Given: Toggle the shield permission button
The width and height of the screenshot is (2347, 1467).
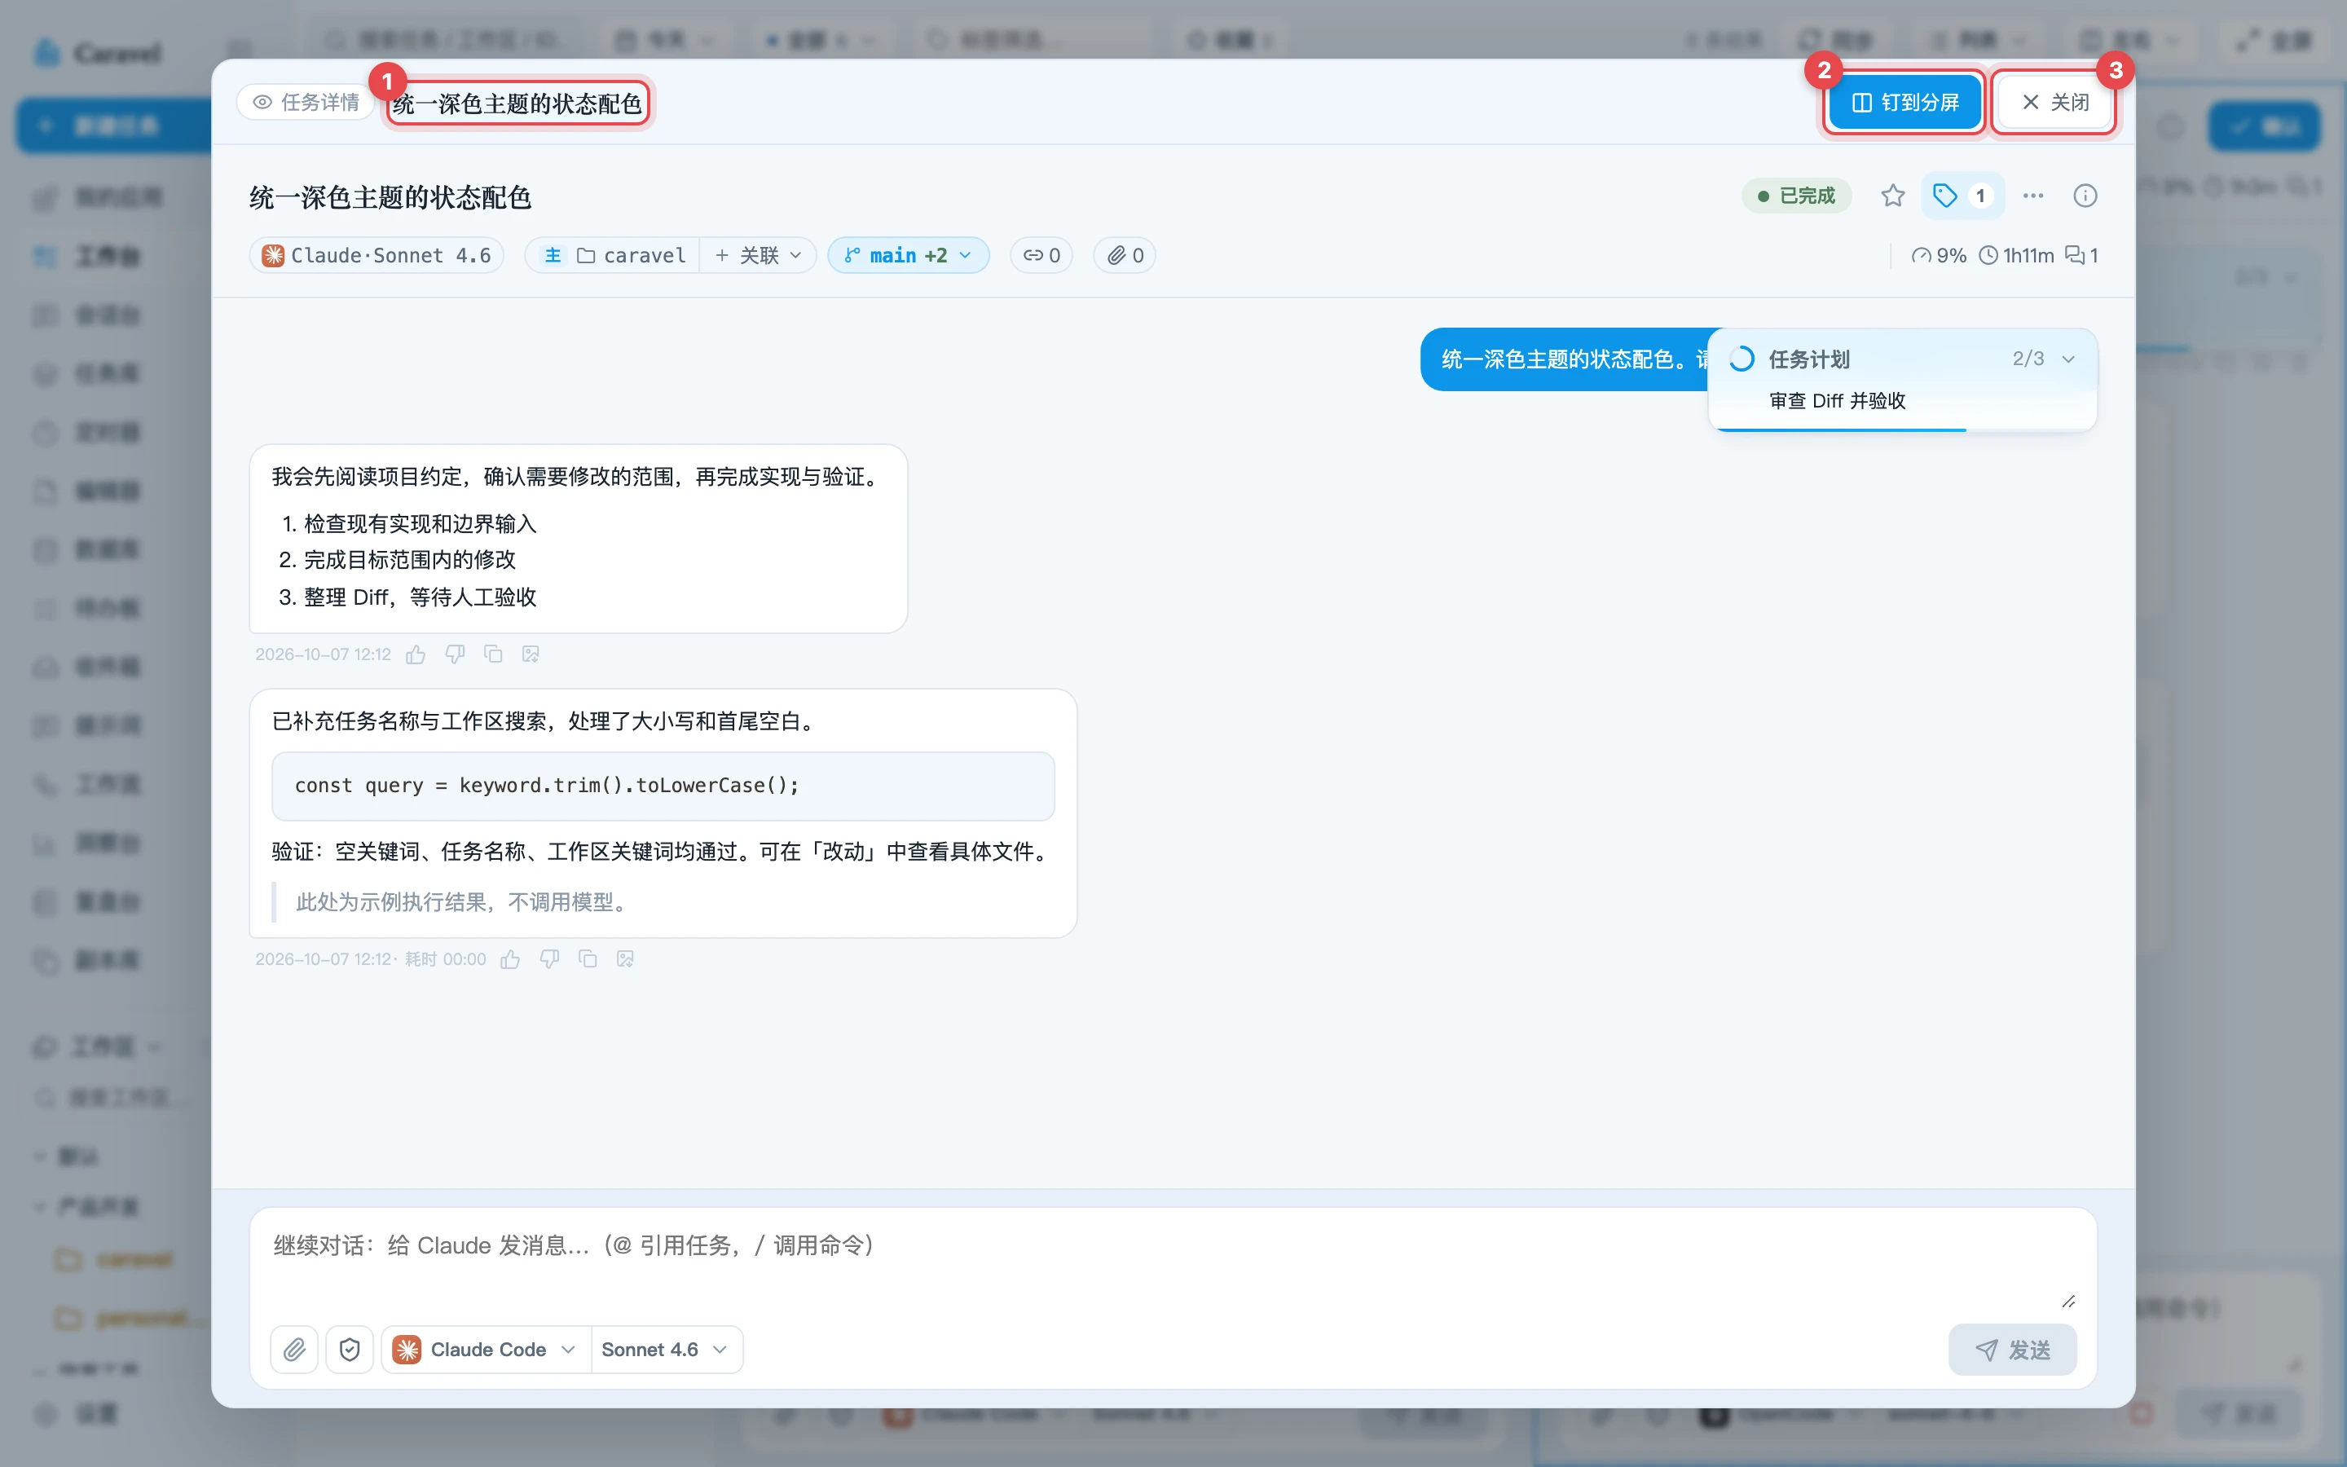Looking at the screenshot, I should (x=349, y=1350).
